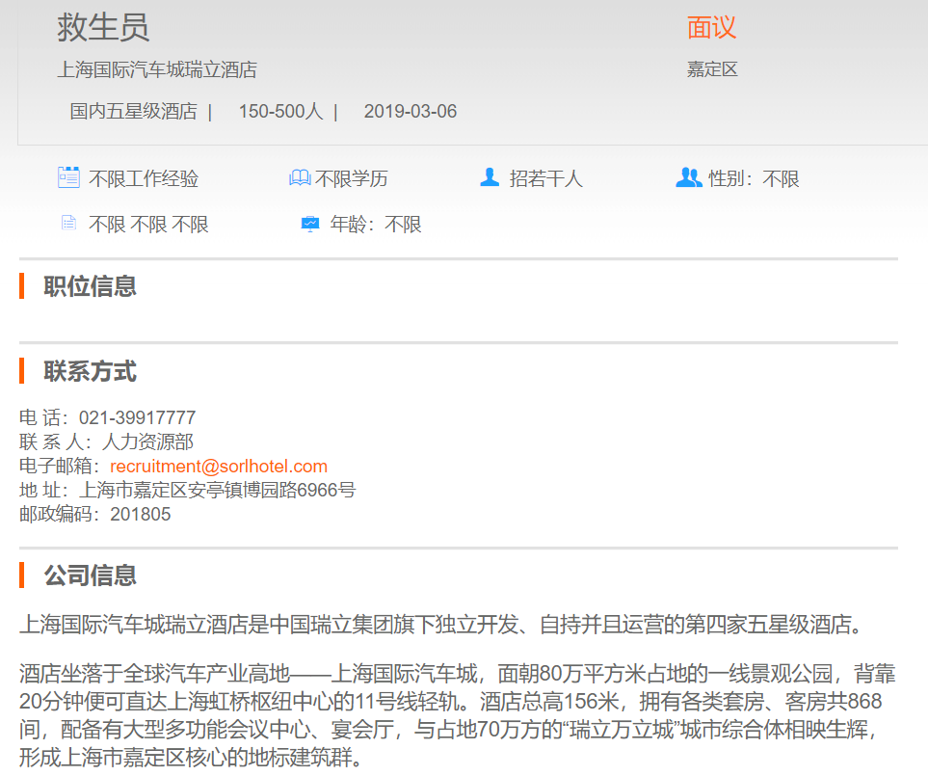
Task: Click the calendar icon beside 不限工作经验
Action: (x=68, y=177)
